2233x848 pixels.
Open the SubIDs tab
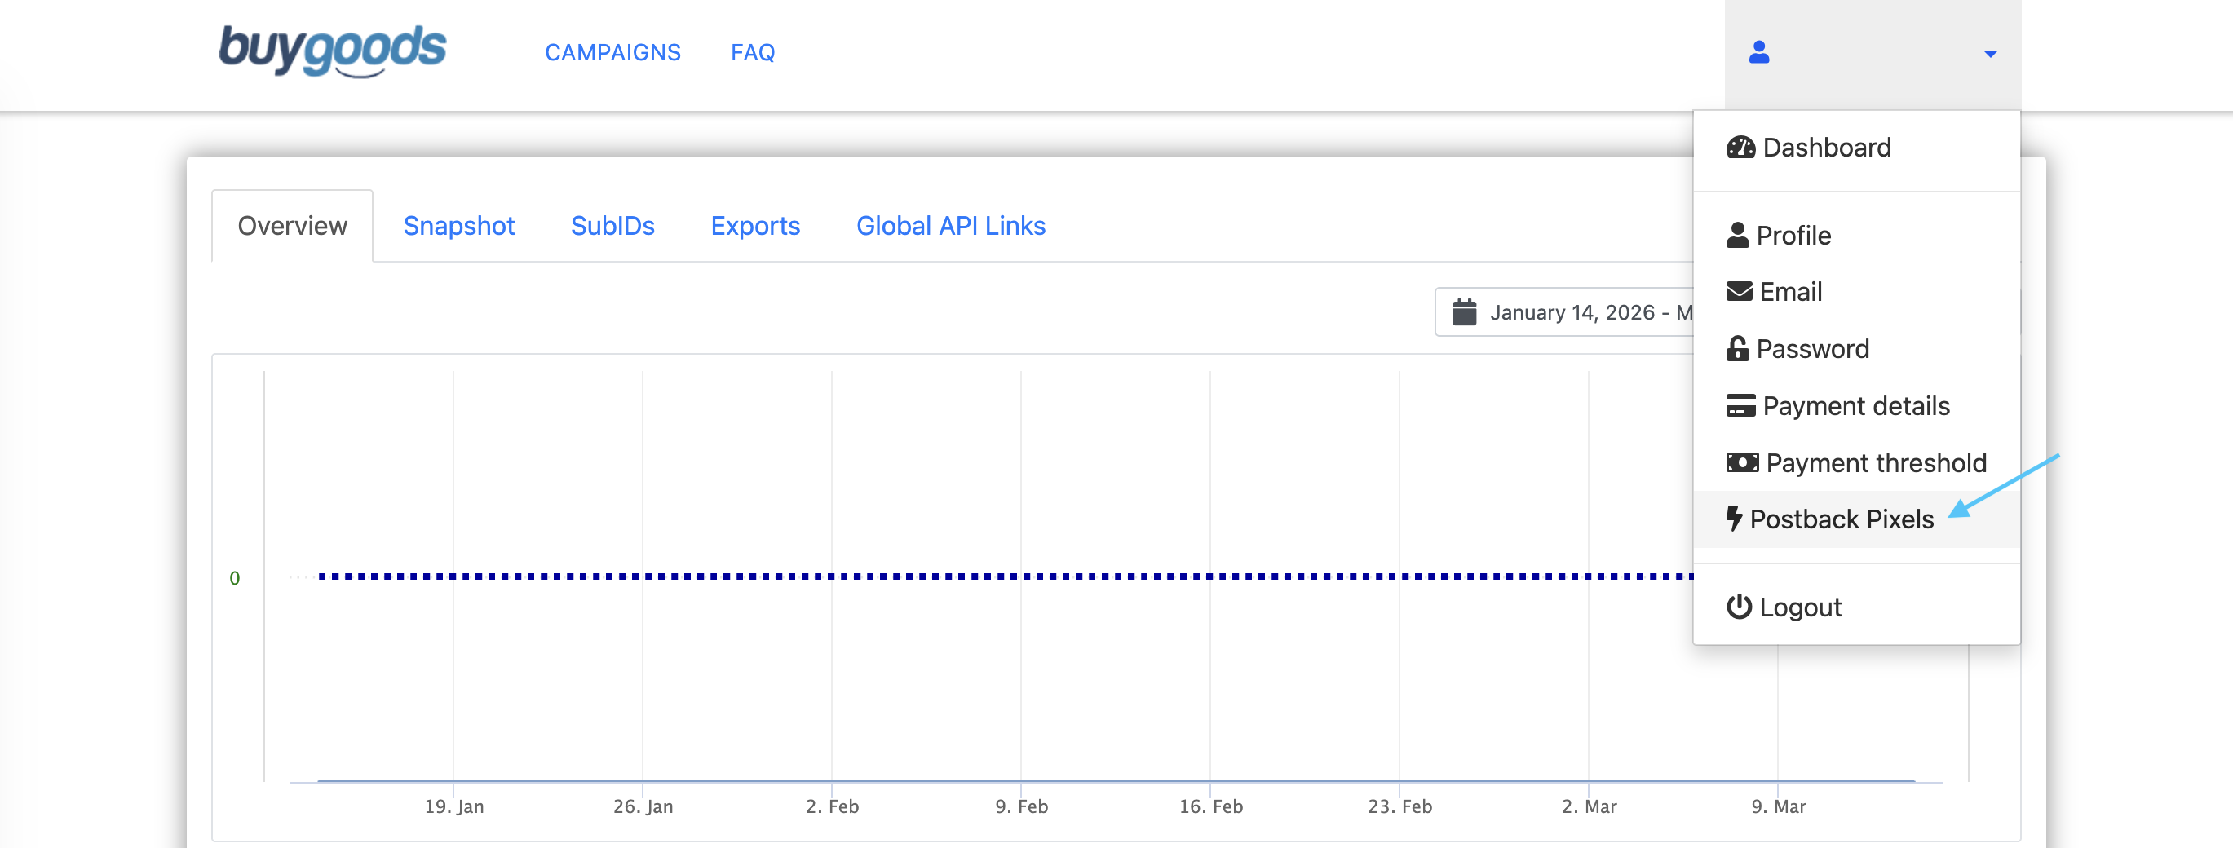612,225
